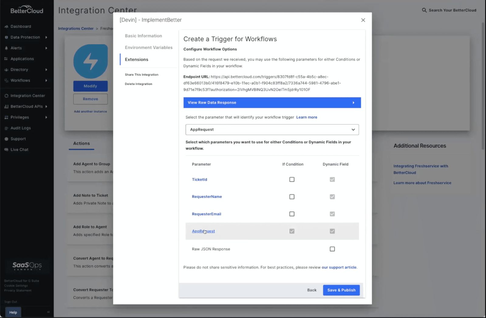This screenshot has height=318, width=486.
Task: Expand Directory submenu arrow
Action: 46,70
